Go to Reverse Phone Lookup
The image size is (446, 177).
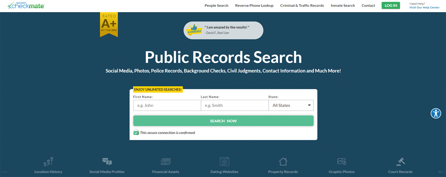pyautogui.click(x=254, y=6)
